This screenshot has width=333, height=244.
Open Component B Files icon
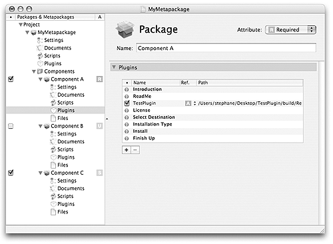[x=53, y=165]
